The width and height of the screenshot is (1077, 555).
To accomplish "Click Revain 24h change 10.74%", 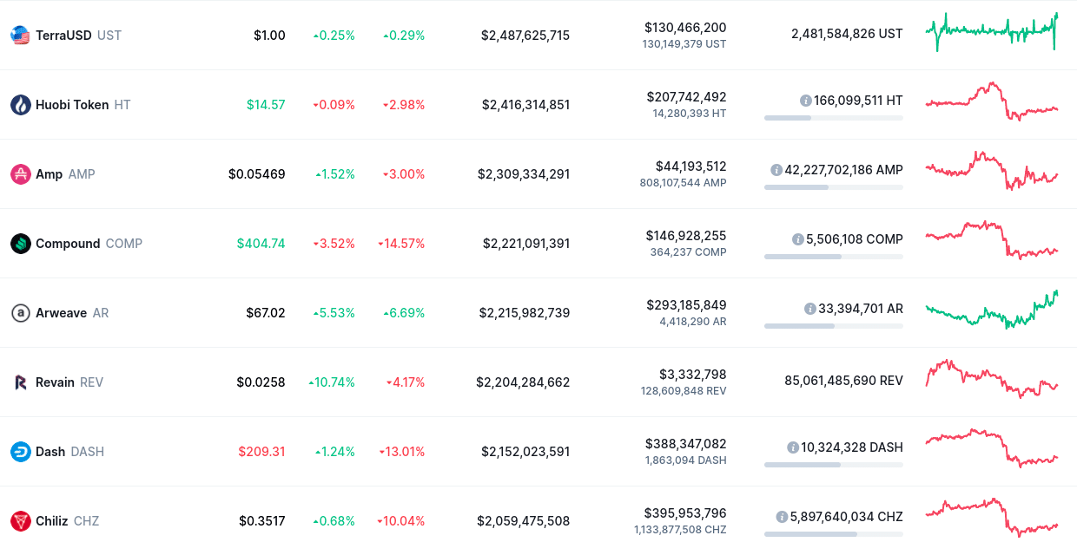I will (x=332, y=382).
